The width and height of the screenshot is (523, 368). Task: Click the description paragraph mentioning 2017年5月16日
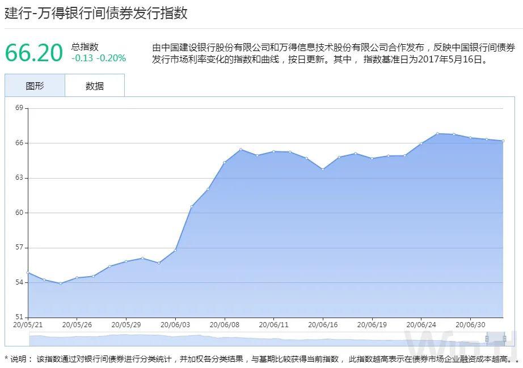[x=334, y=53]
